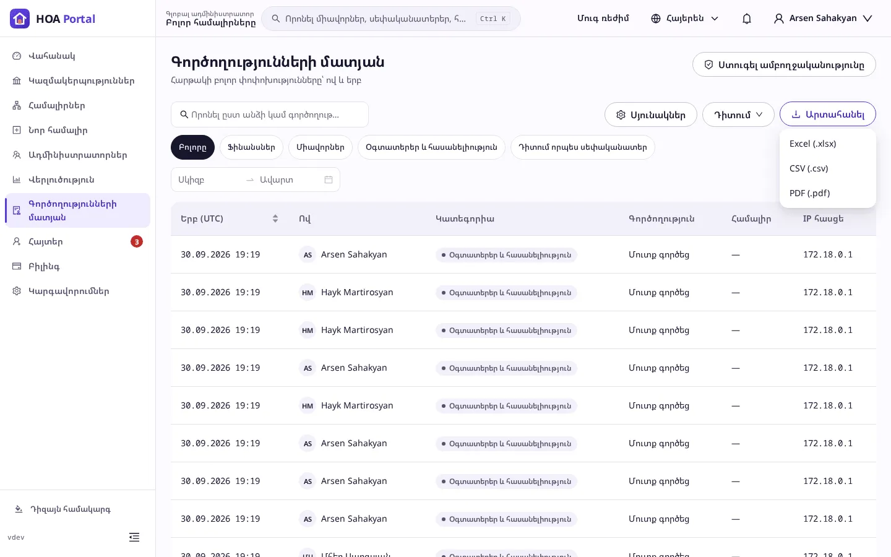This screenshot has height=557, width=891.
Task: Click the search by person or action field
Action: [270, 114]
